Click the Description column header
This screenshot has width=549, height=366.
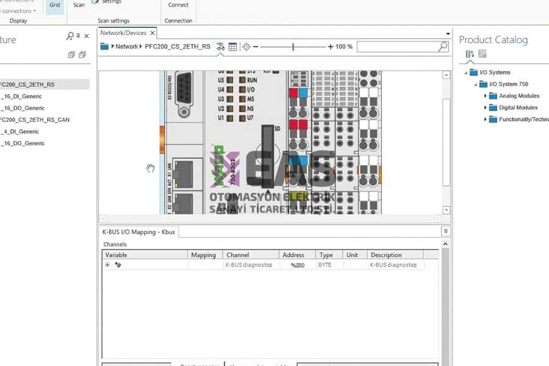(x=396, y=255)
